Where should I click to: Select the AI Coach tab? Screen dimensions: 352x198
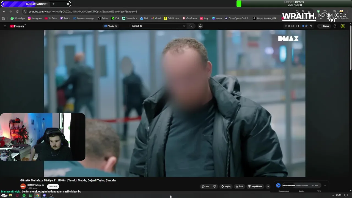[x=315, y=185]
